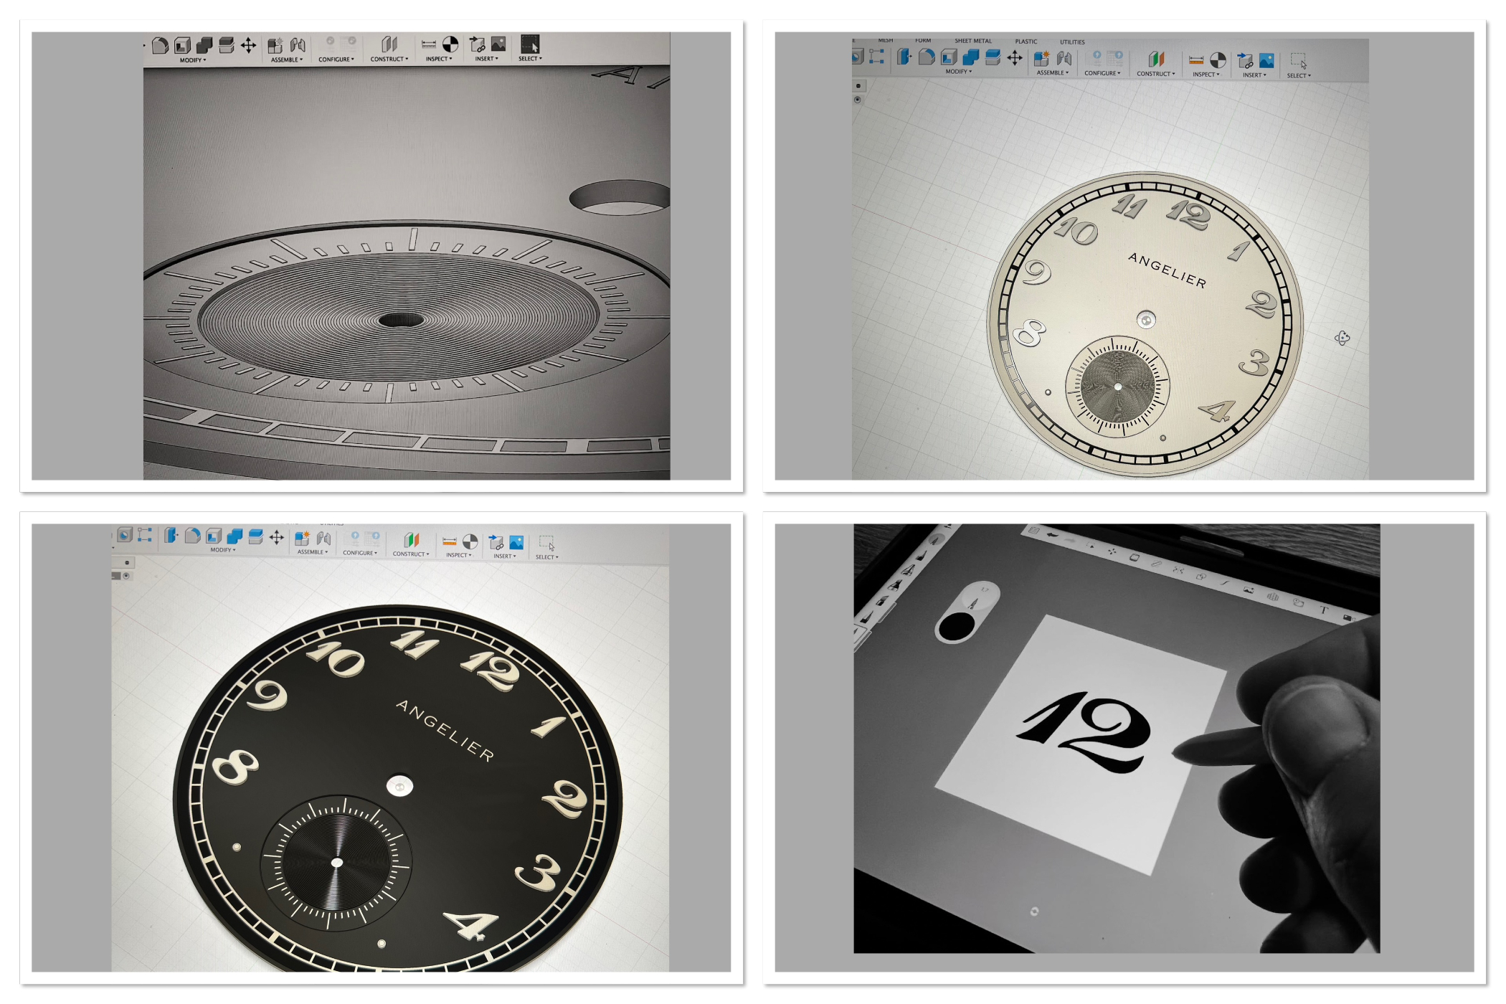Expand the INSPECT dropdown in the grayscale toolbar
The height and width of the screenshot is (1004, 1506).
click(x=439, y=59)
